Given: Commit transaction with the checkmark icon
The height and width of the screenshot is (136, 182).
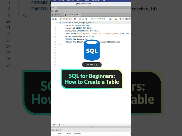Looking at the screenshot, I should pos(80,19).
